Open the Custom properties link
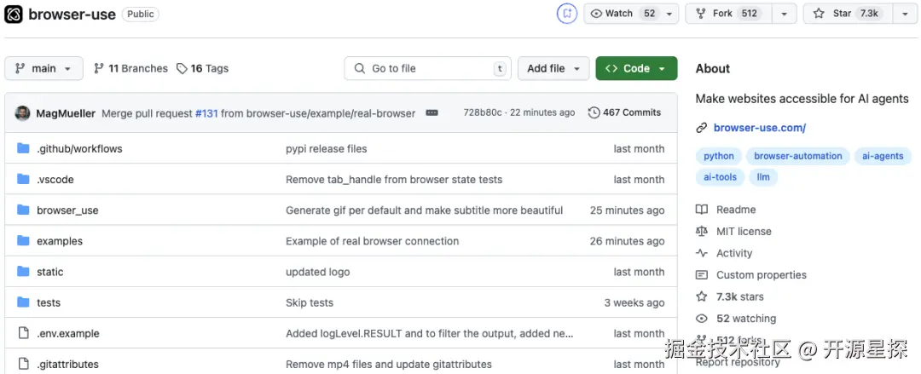The height and width of the screenshot is (374, 921). coord(762,275)
